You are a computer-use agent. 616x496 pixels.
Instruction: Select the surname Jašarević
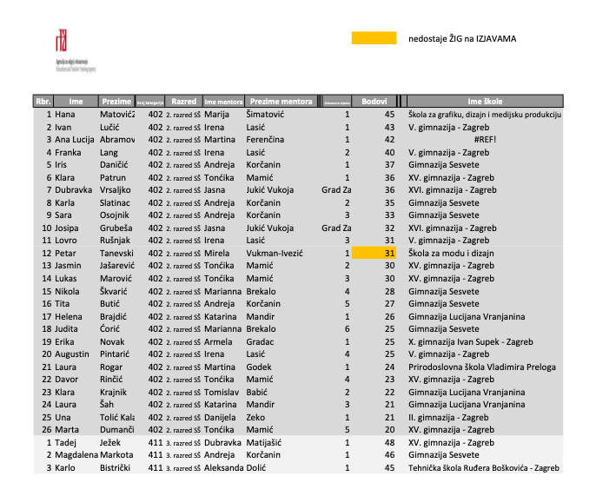pos(117,266)
